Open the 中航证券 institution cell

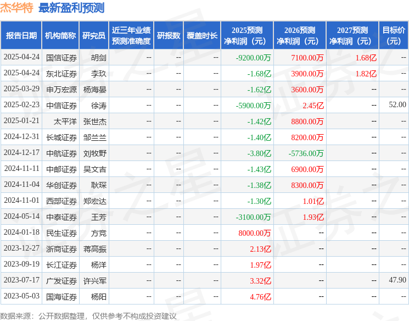coord(61,153)
